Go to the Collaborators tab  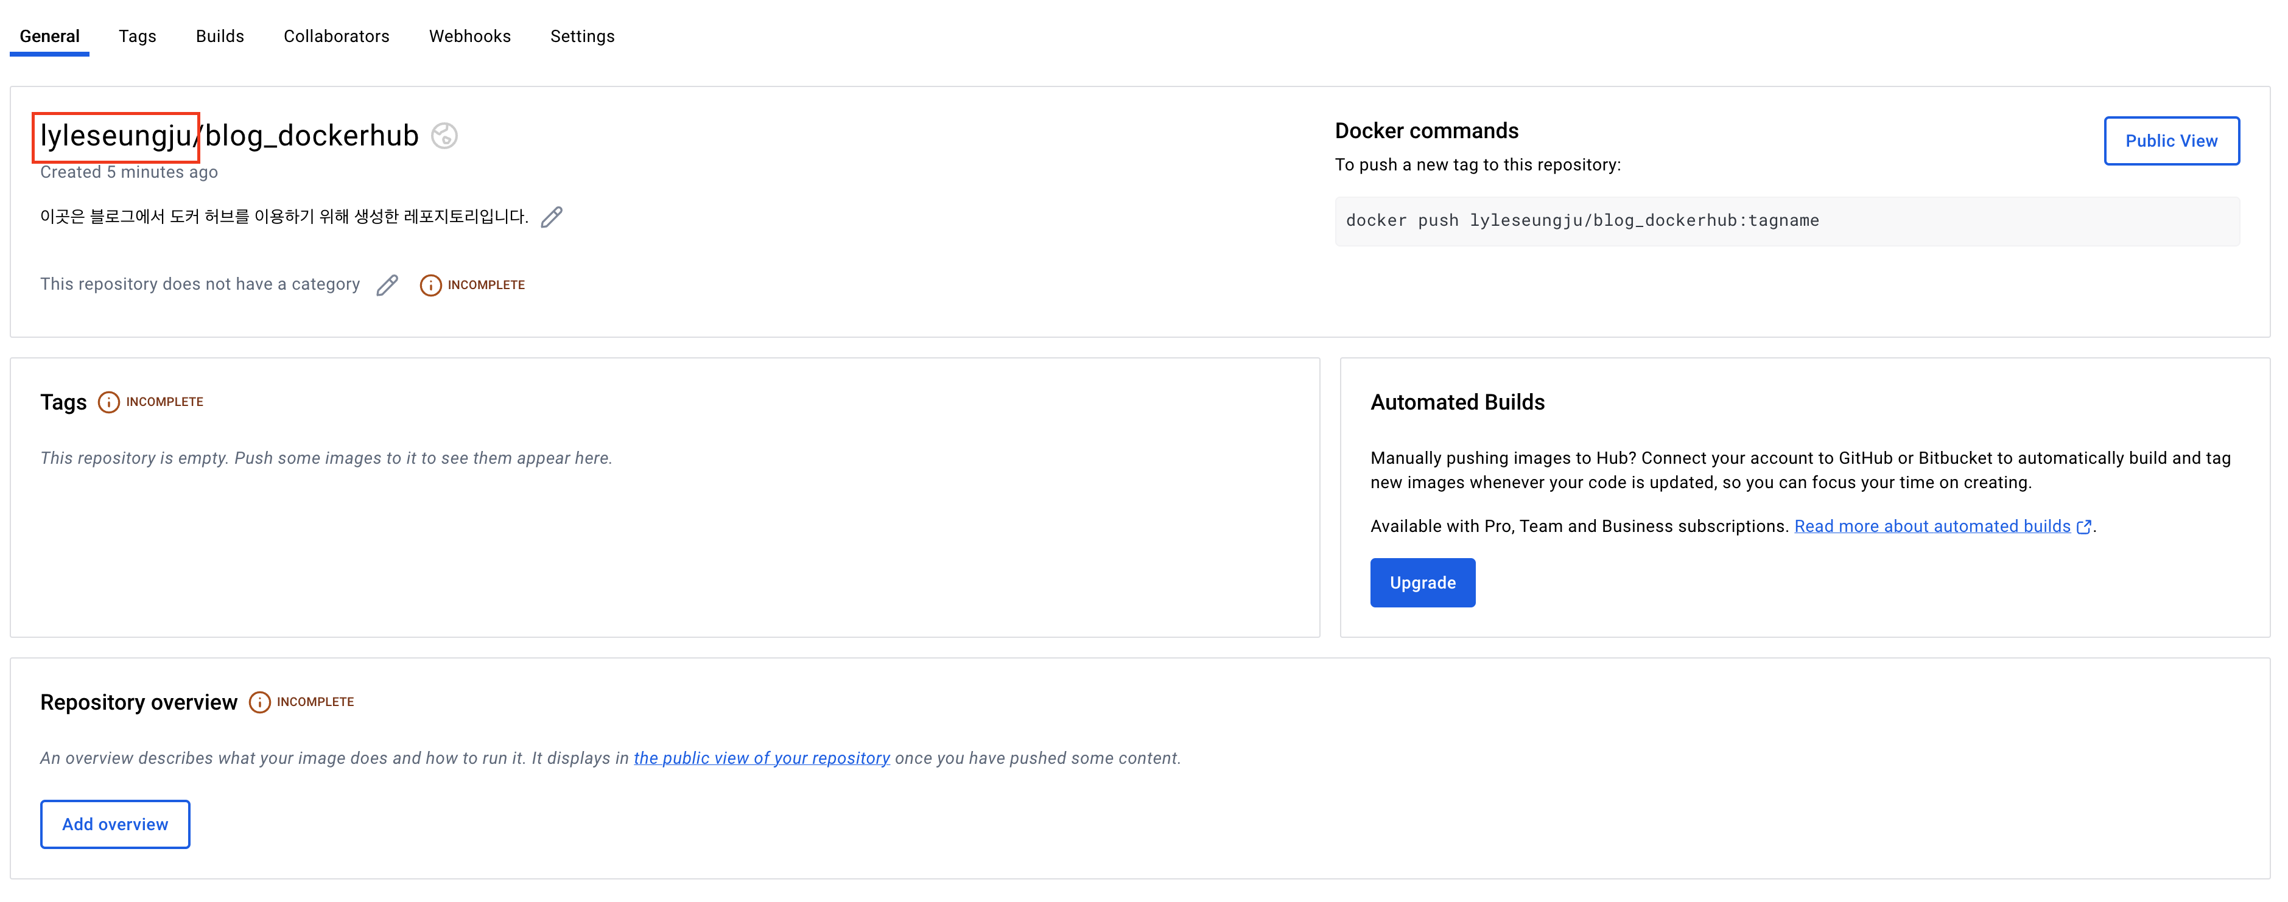click(335, 37)
